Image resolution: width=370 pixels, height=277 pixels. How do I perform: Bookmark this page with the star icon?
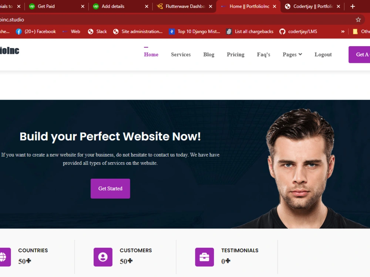tap(358, 20)
